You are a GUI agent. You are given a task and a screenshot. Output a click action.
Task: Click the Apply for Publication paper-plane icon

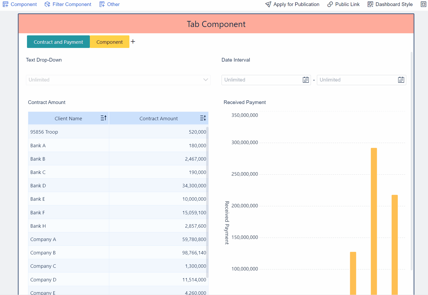click(x=268, y=4)
